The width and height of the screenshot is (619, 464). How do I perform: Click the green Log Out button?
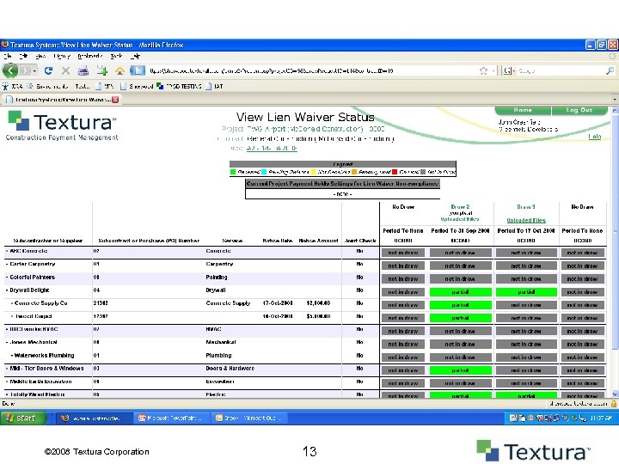coord(579,110)
